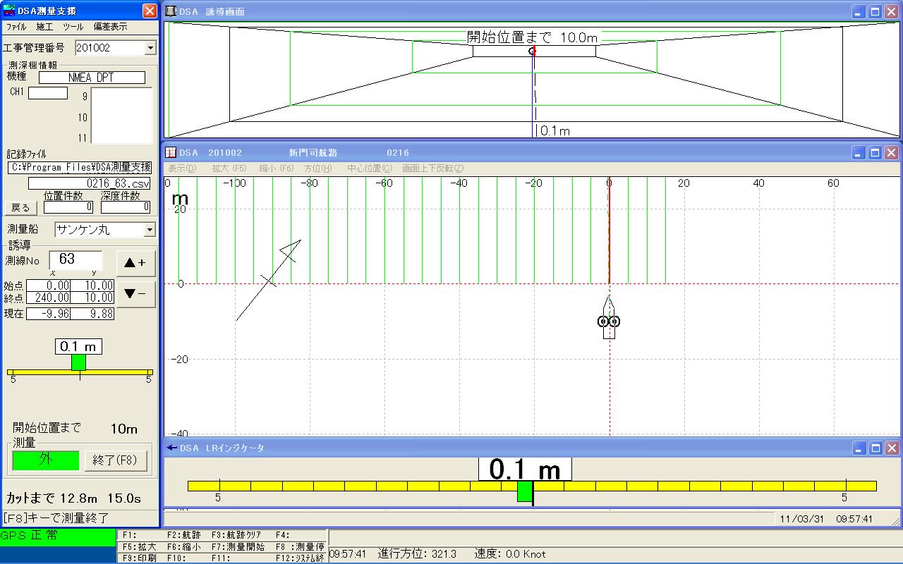
Task: Maximize the DSA 誘導画面 window
Action: click(875, 12)
